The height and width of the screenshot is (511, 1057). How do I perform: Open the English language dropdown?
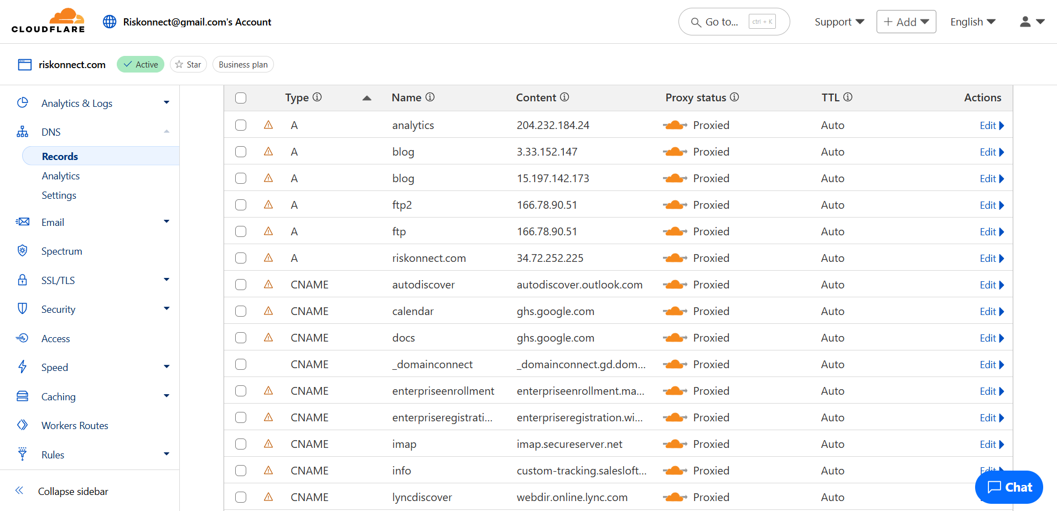click(972, 22)
